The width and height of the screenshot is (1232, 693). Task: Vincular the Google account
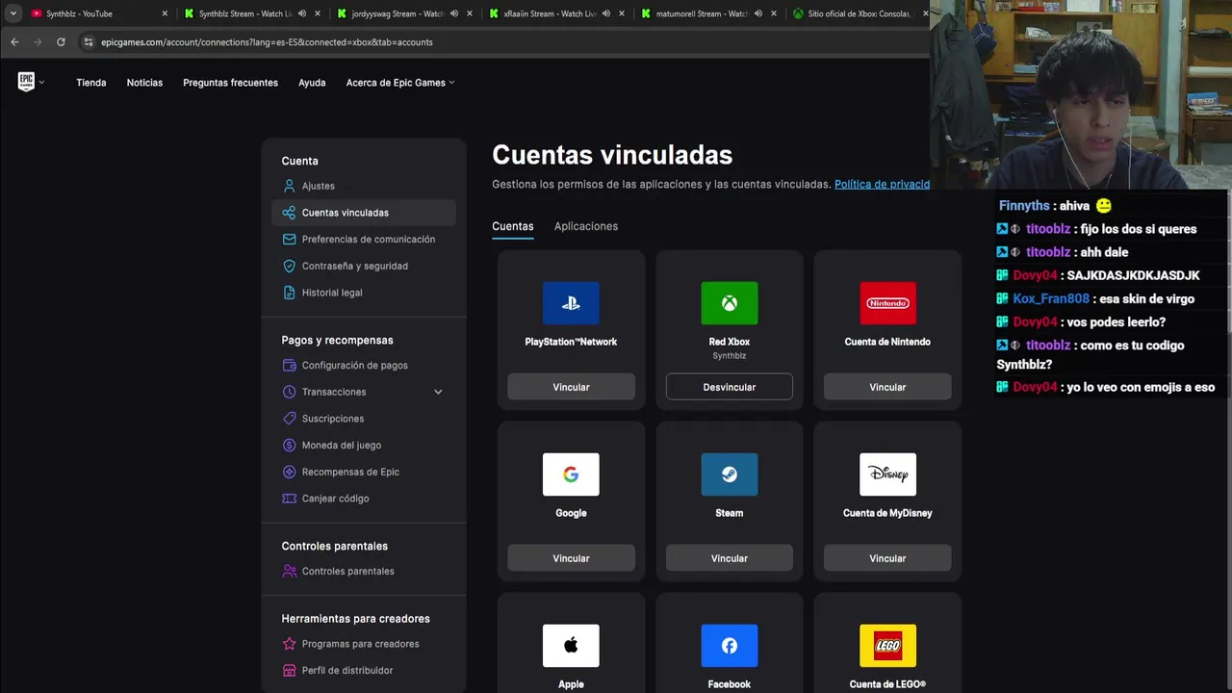pos(571,558)
